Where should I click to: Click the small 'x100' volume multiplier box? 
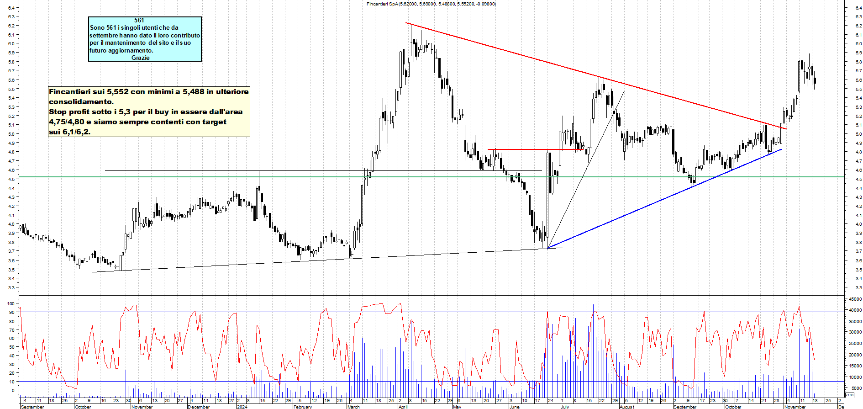(849, 395)
